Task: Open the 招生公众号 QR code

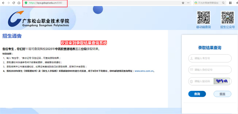Action: tap(228, 17)
